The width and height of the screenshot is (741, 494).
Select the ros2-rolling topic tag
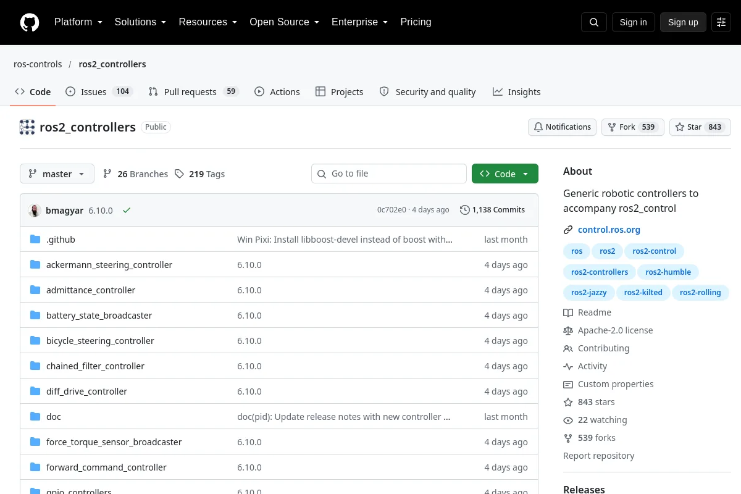tap(700, 293)
